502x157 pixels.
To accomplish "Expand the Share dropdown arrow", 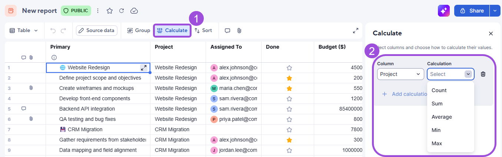I will [x=495, y=11].
